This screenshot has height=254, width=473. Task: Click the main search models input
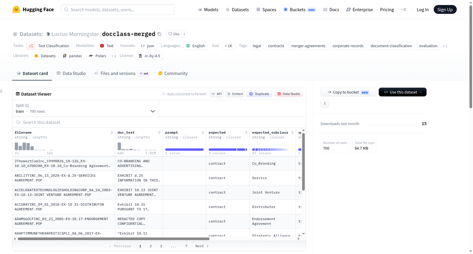pos(118,9)
